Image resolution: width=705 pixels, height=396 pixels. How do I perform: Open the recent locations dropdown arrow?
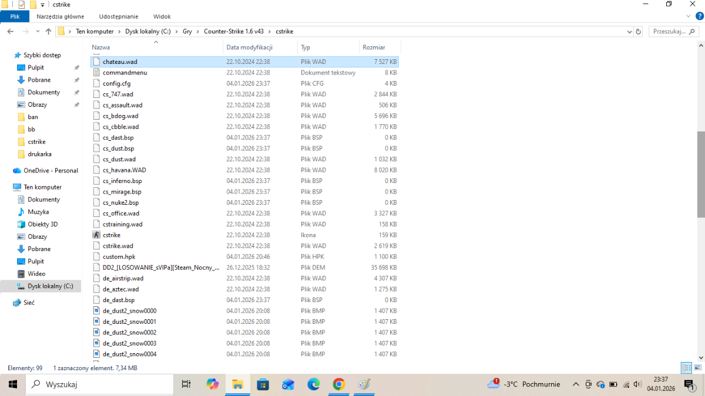37,31
